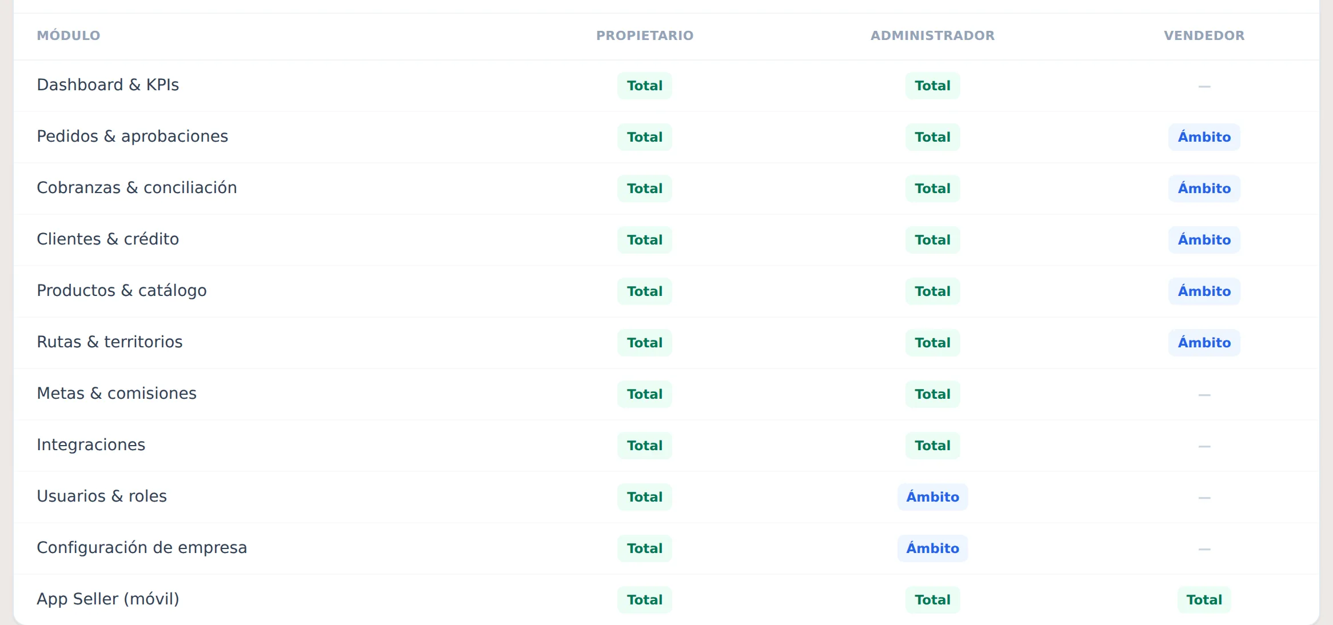Click Administrador Total badge for App Seller (móvil)
Screen dimensions: 1333x625
point(933,600)
